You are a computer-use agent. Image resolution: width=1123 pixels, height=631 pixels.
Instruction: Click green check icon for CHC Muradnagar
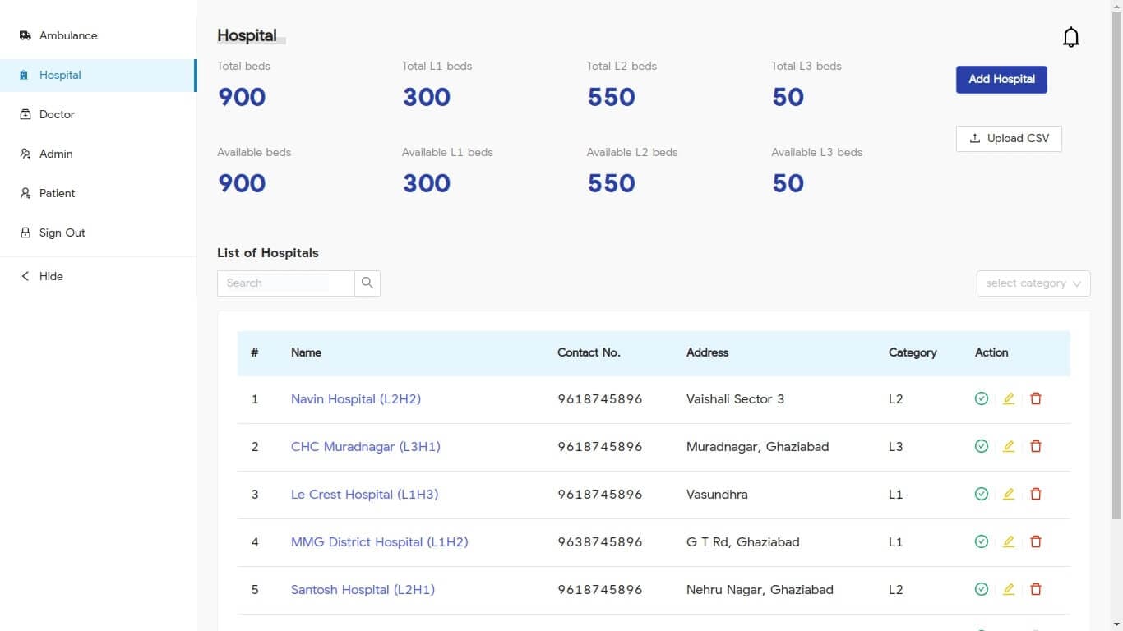(981, 446)
